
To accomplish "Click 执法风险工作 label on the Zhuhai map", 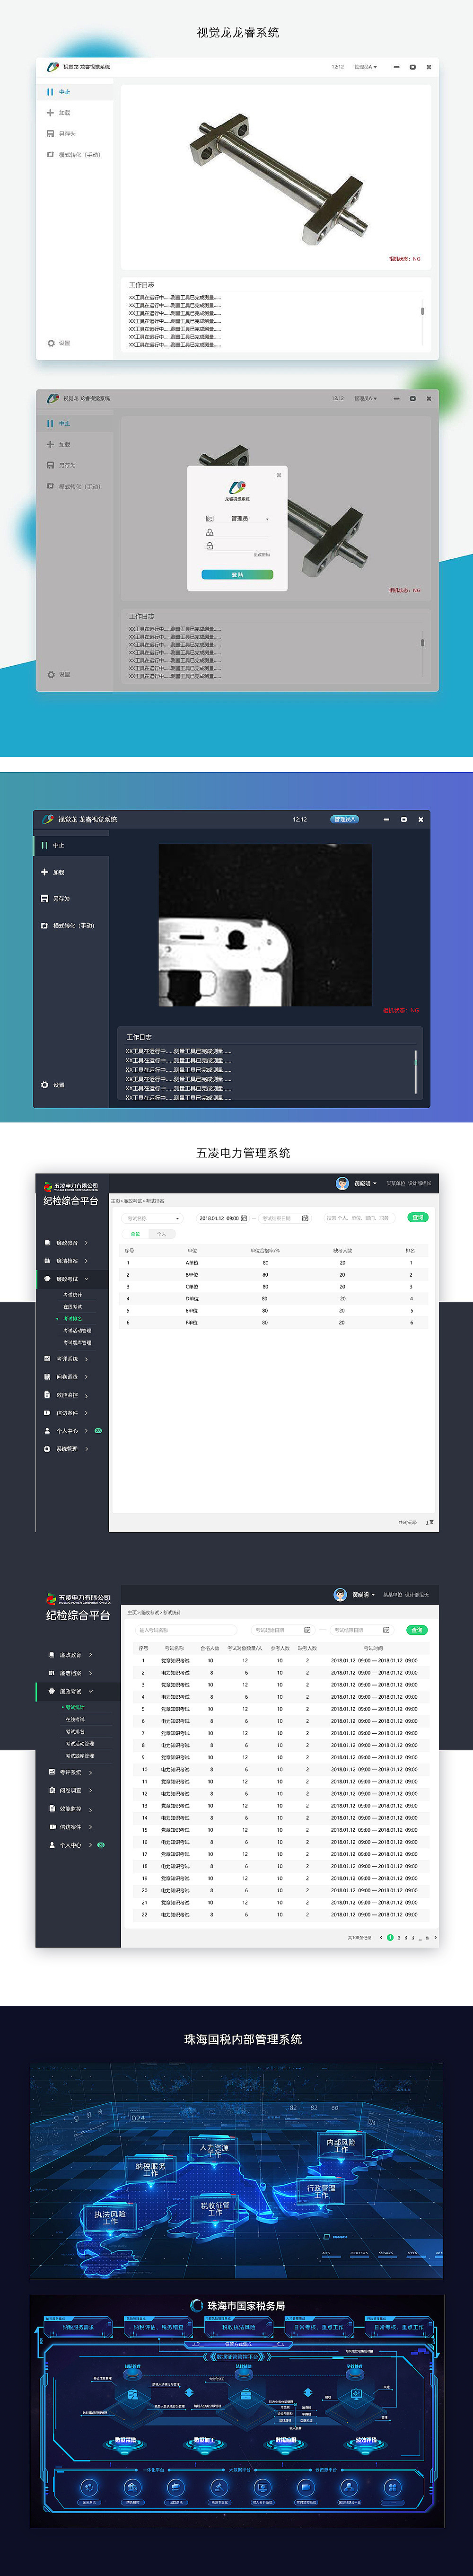I will click(x=110, y=2218).
